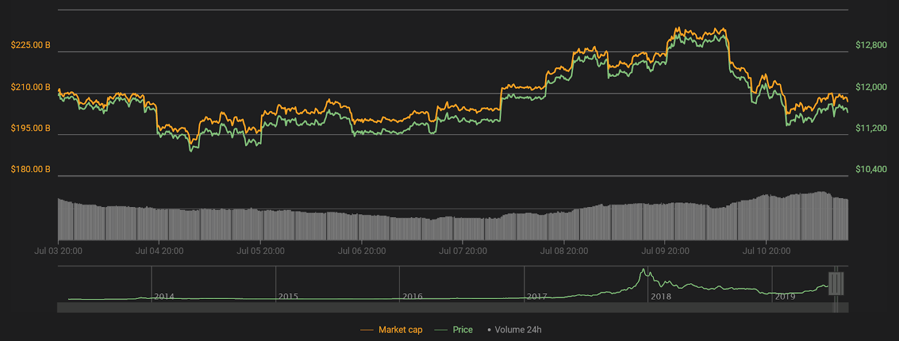
Task: Click the $195.00 B market cap axis label
Action: coord(30,128)
